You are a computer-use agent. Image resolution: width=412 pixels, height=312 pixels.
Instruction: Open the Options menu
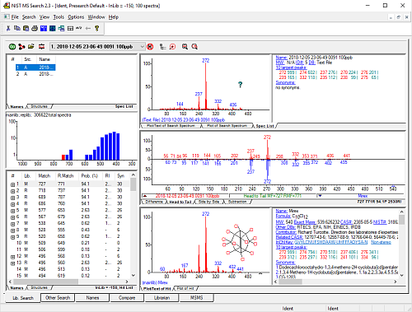pyautogui.click(x=76, y=17)
